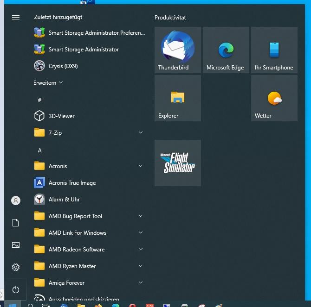Expand the Acronis folder
The image size is (311, 307).
click(90, 166)
